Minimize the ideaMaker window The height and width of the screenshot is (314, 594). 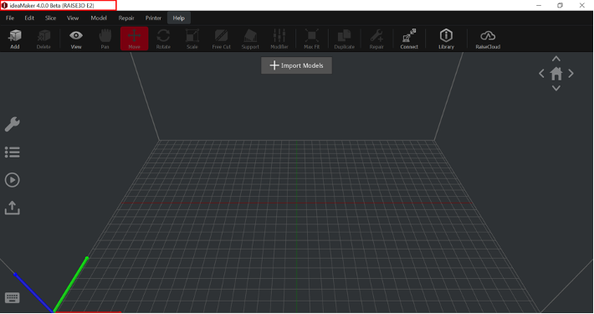coord(539,5)
